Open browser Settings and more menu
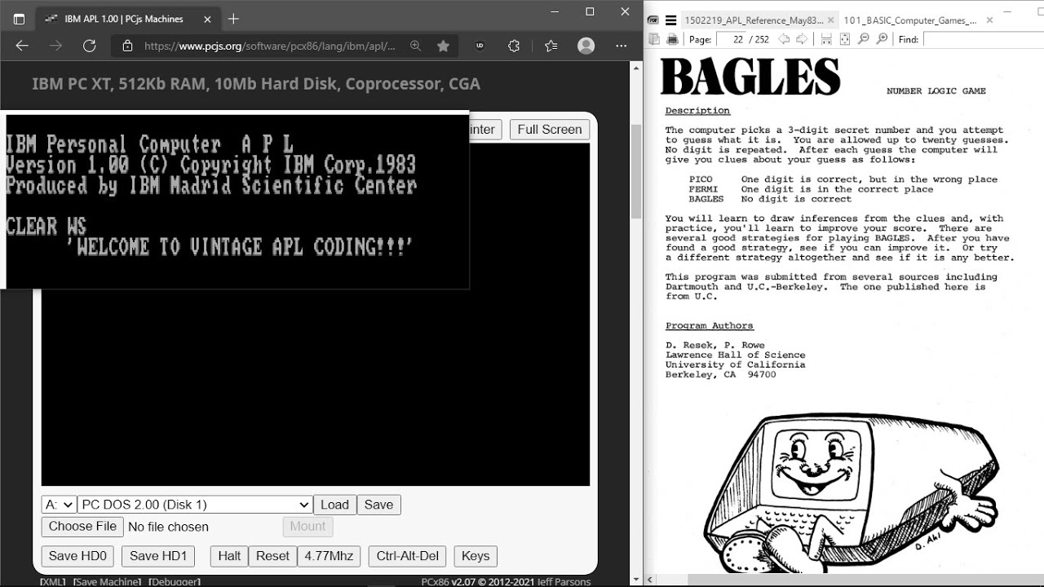The height and width of the screenshot is (587, 1044). (x=622, y=46)
